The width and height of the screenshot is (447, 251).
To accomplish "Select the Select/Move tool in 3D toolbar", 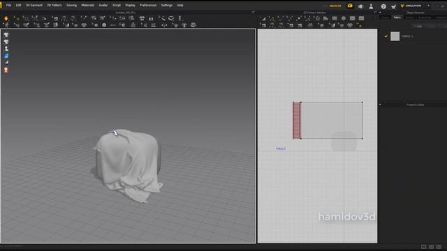I will click(x=17, y=19).
